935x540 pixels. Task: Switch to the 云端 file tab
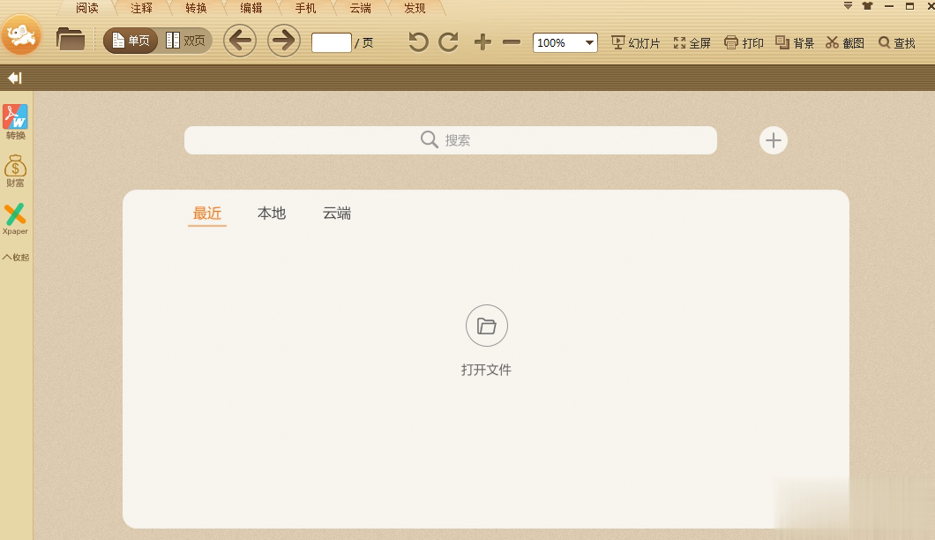(336, 213)
